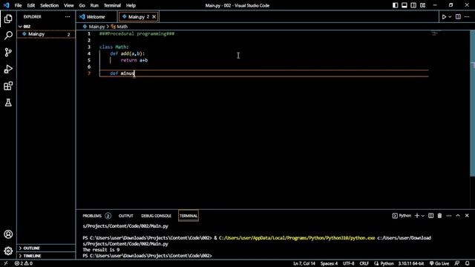Open the Run and Debug view

8,69
